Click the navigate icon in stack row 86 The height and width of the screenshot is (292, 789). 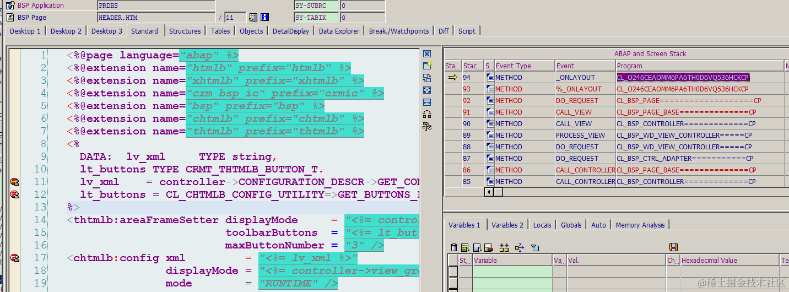(490, 170)
